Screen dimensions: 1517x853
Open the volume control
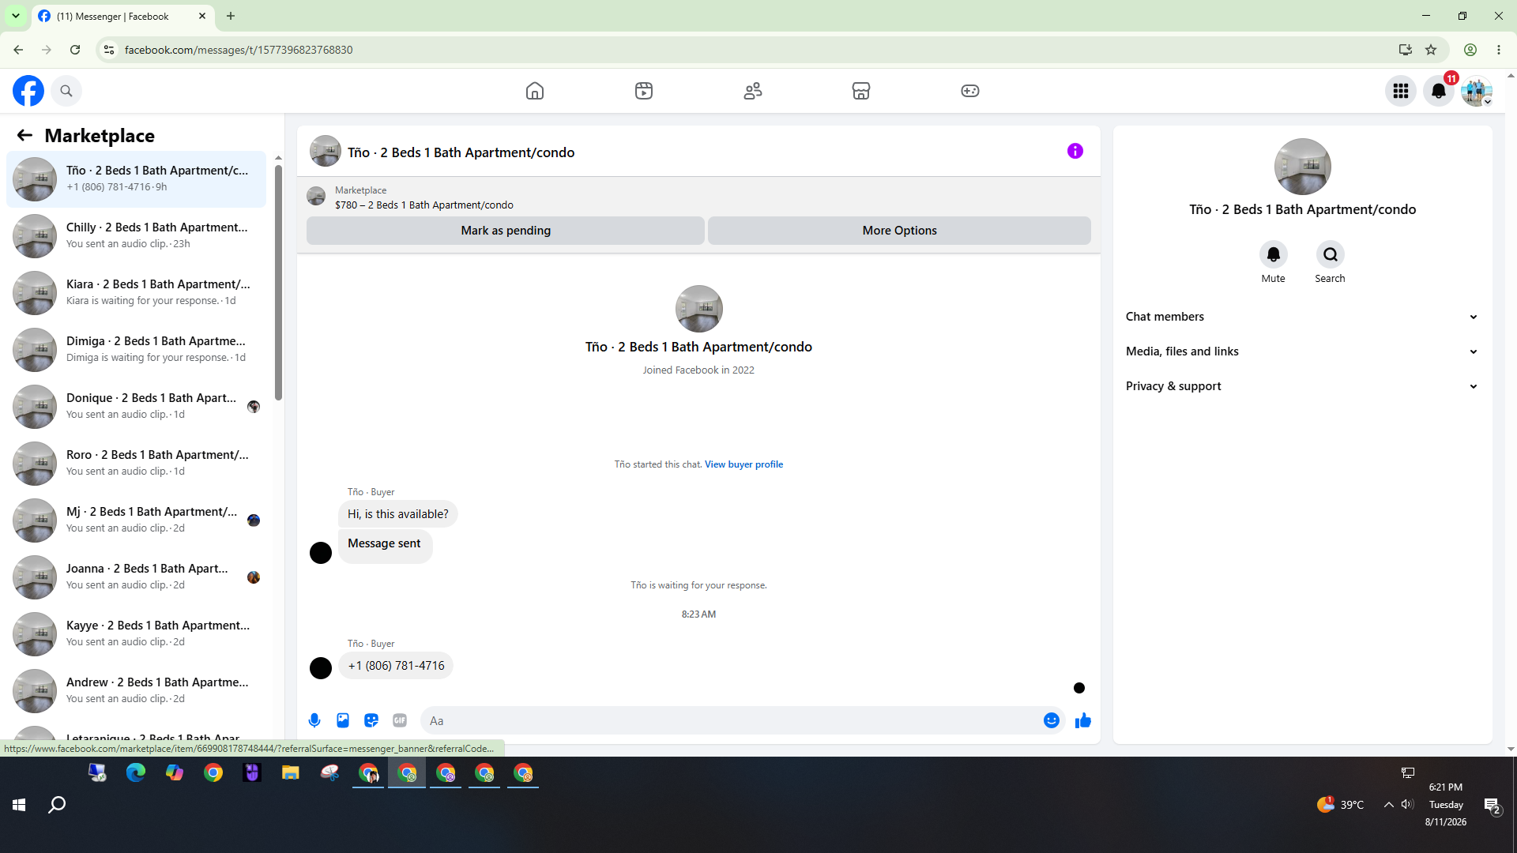point(1407,805)
